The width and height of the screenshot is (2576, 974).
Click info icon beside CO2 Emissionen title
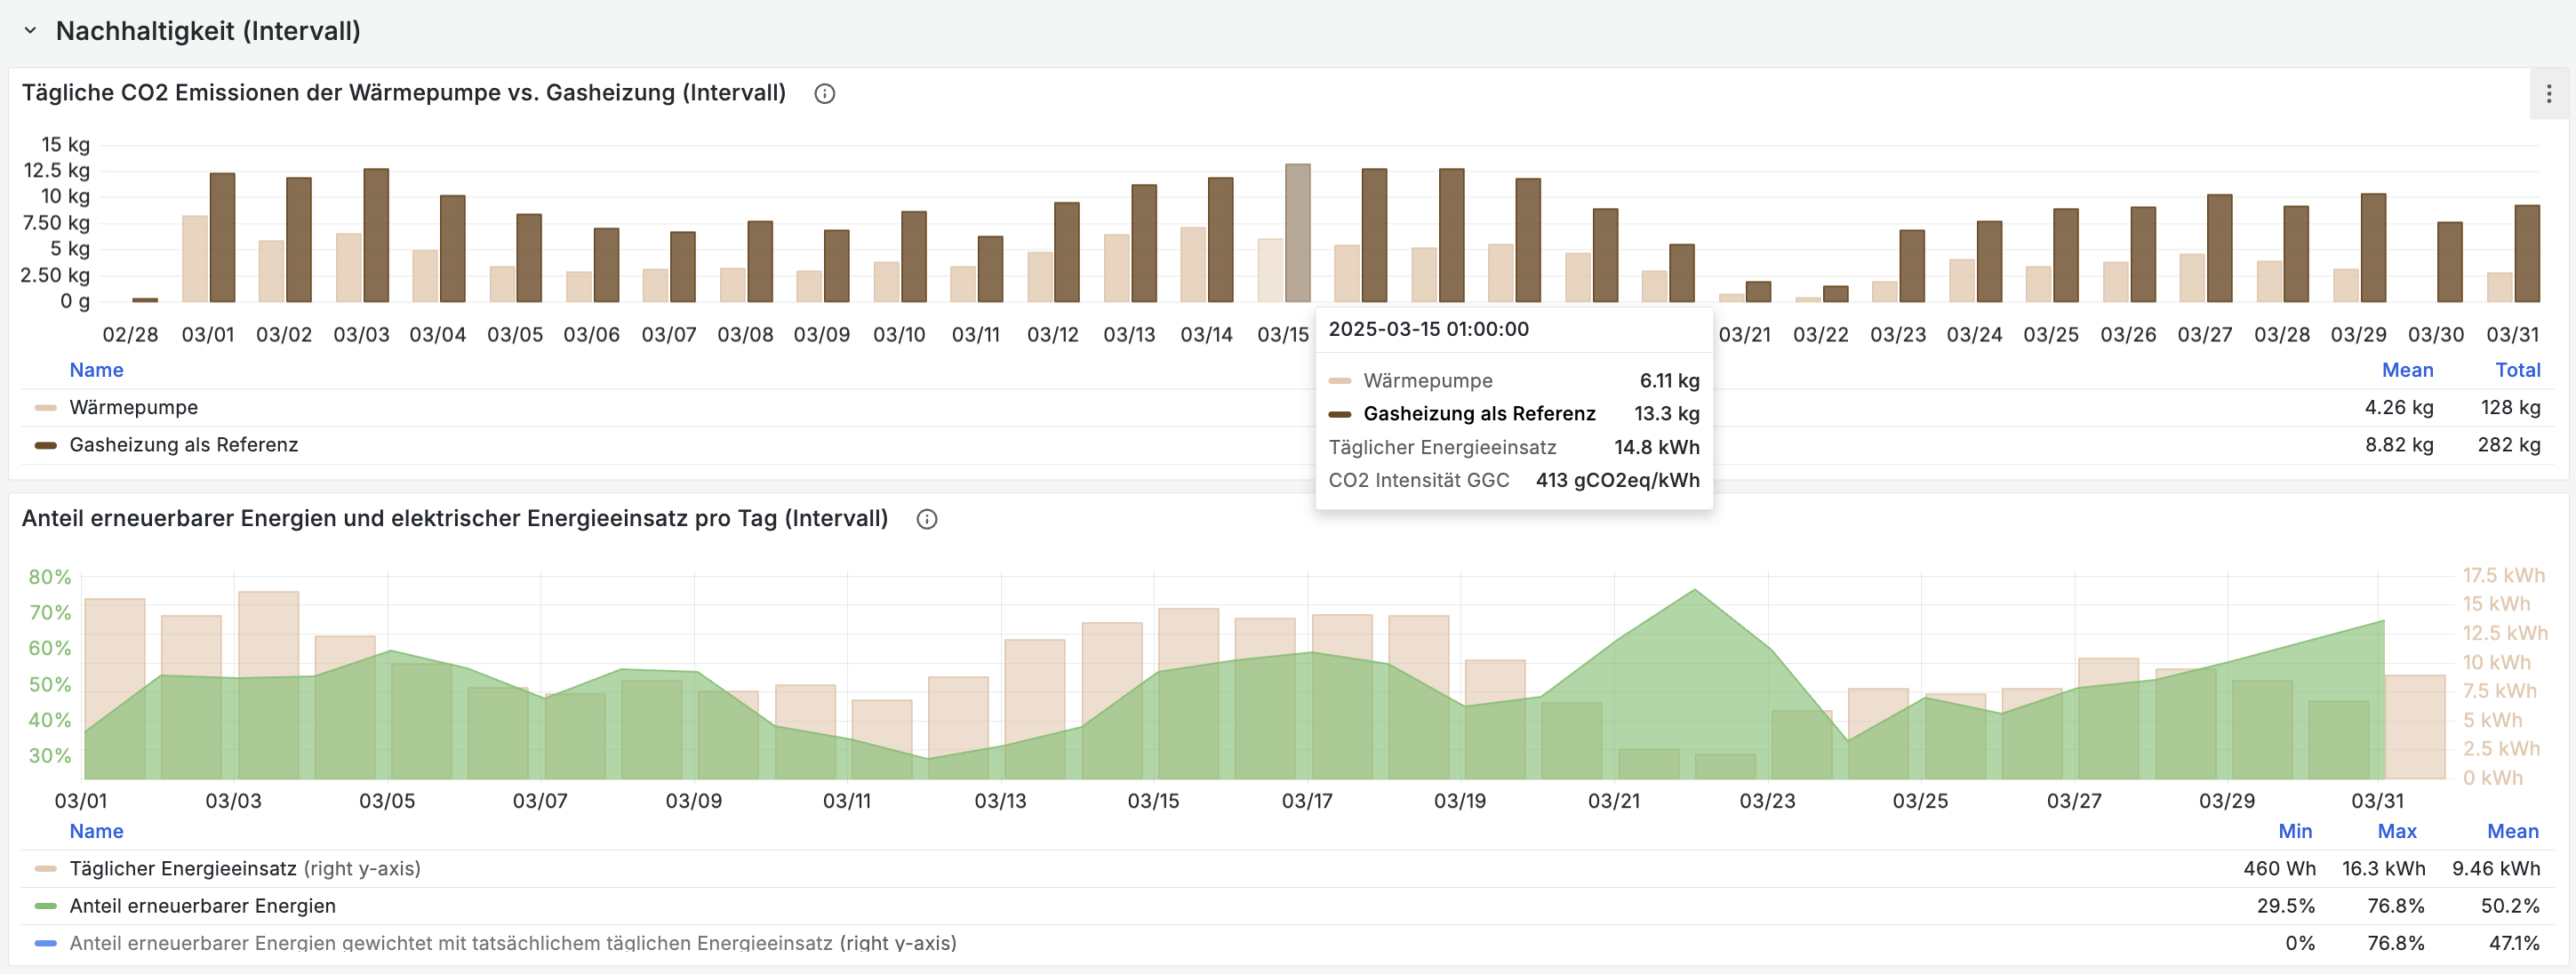(824, 94)
